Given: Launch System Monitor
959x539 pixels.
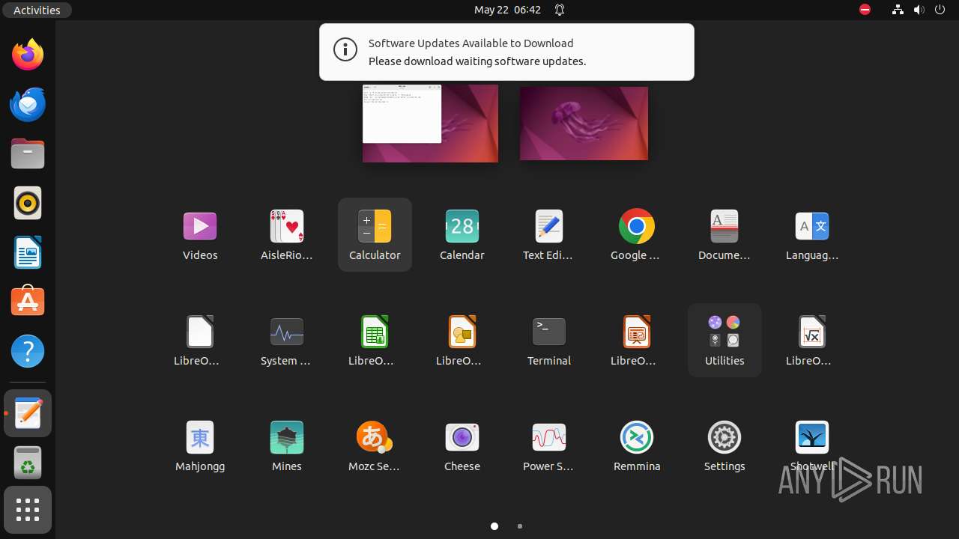Looking at the screenshot, I should tap(287, 340).
